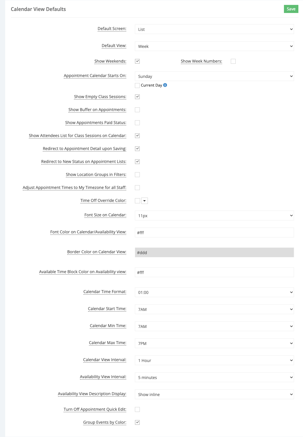Click the info icon next to Current Day
This screenshot has height=437, width=303.
165,85
